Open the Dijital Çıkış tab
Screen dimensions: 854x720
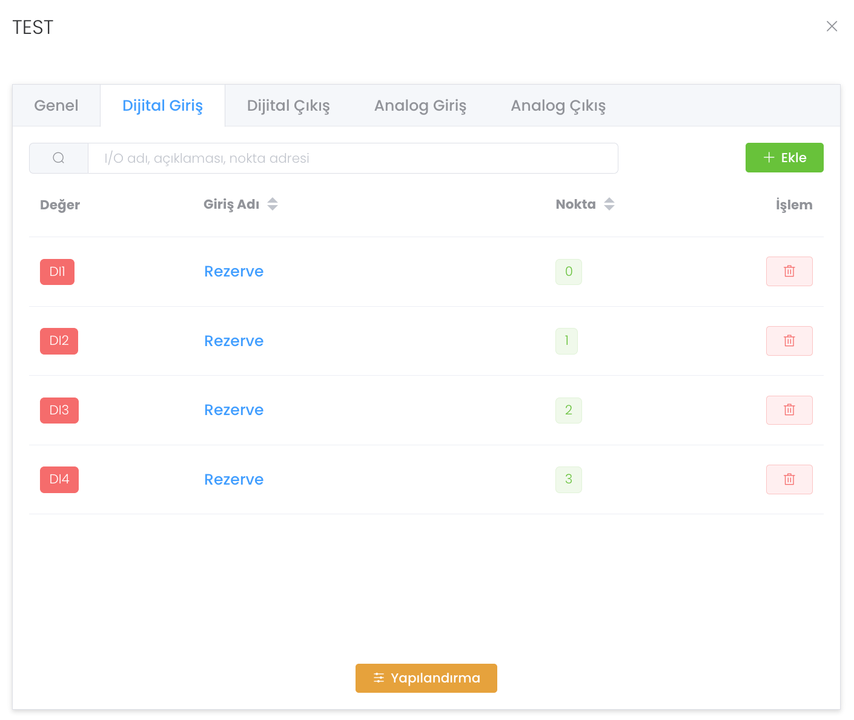tap(288, 106)
